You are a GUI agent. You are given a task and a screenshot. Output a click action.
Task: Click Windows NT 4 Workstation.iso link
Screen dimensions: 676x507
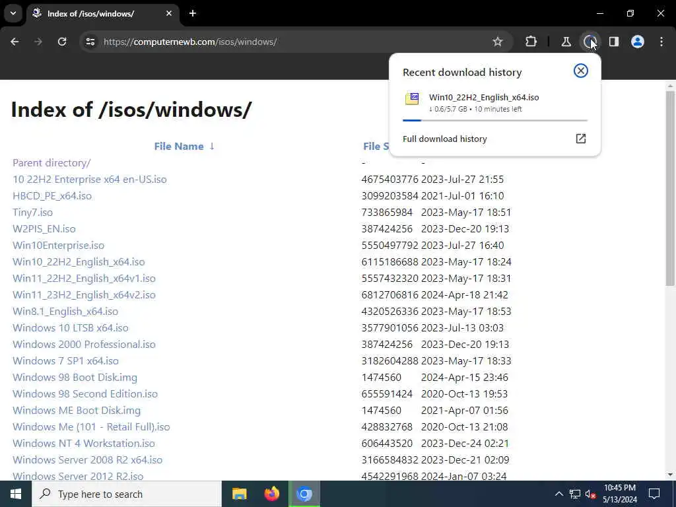[84, 443]
